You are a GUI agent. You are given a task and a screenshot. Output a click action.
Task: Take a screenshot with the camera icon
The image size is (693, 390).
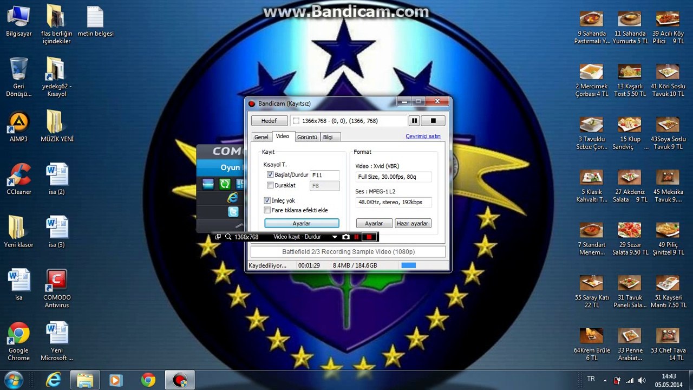point(346,237)
